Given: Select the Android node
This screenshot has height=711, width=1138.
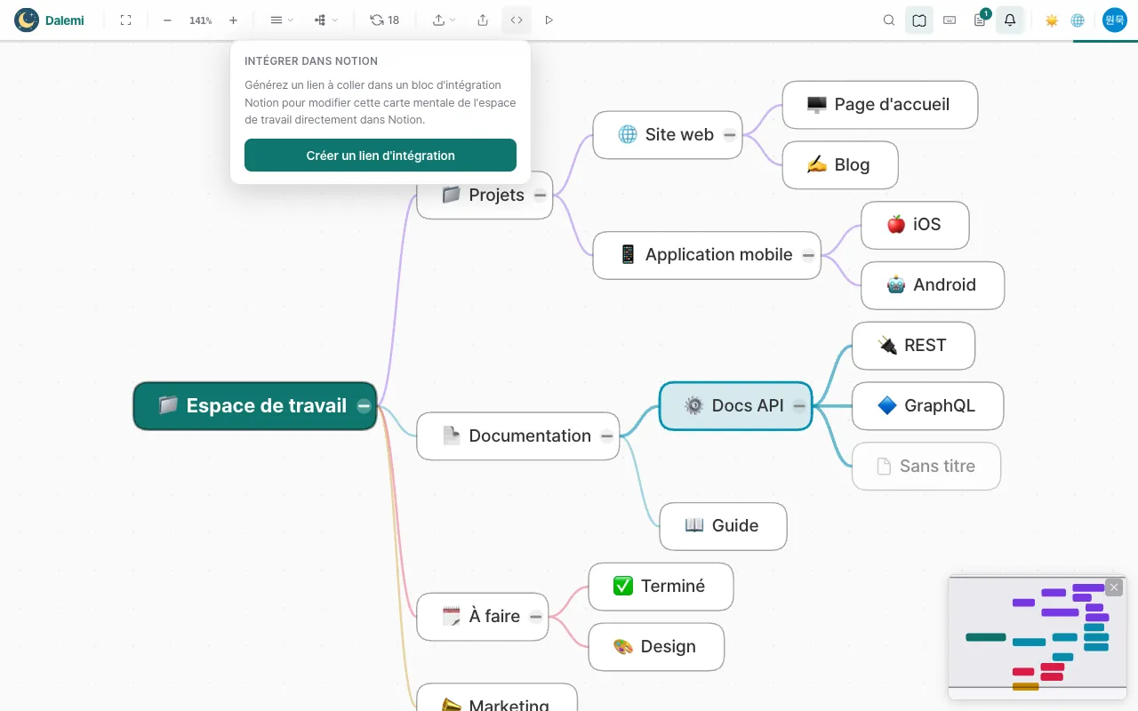Looking at the screenshot, I should pos(933,285).
